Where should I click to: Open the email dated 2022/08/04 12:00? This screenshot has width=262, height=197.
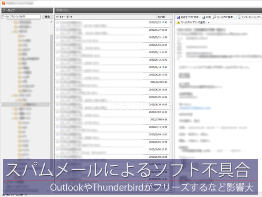pos(112,136)
